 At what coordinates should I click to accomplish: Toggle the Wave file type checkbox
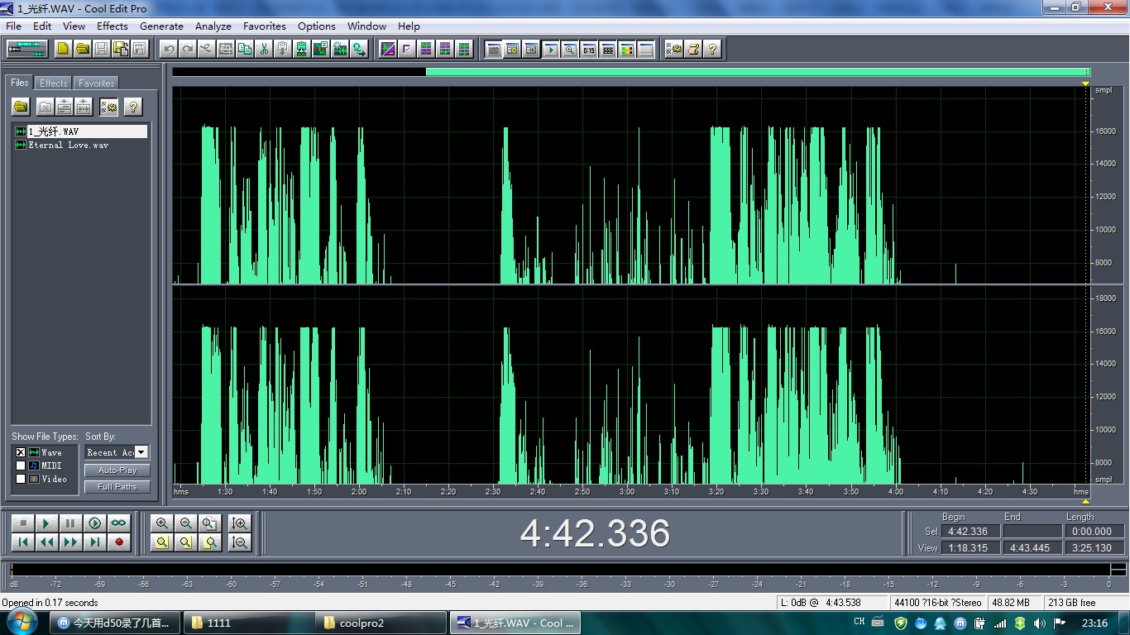(x=21, y=452)
